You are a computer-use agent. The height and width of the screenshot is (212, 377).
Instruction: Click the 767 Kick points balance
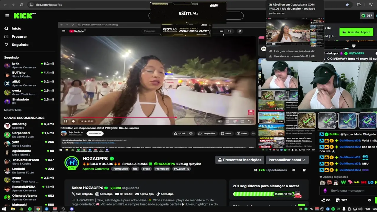pos(367,16)
